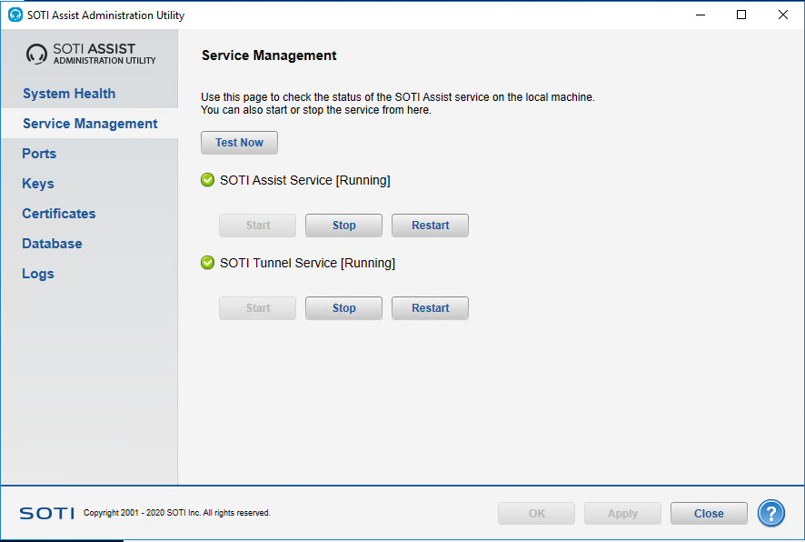Click the SOTI Assist headset logo in sidebar

pyautogui.click(x=36, y=54)
